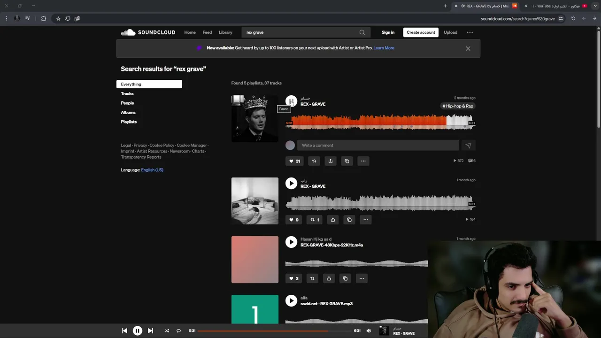The height and width of the screenshot is (338, 601).
Task: Repost the first REX - GRAVE track
Action: coord(314,161)
